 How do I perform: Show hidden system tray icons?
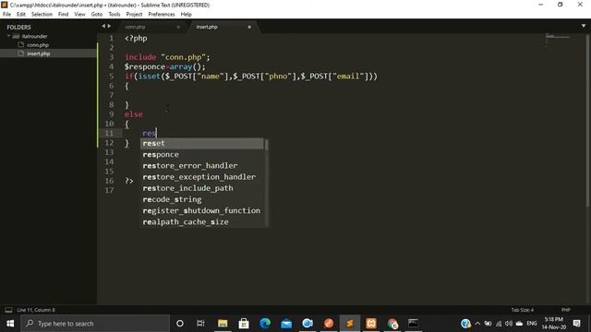tap(477, 324)
